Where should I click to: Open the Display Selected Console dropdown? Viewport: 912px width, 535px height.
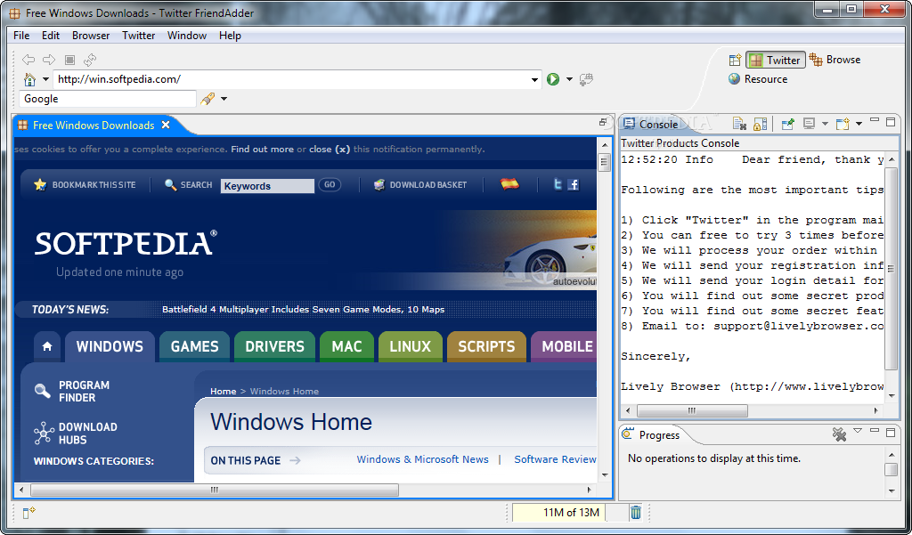[x=825, y=123]
